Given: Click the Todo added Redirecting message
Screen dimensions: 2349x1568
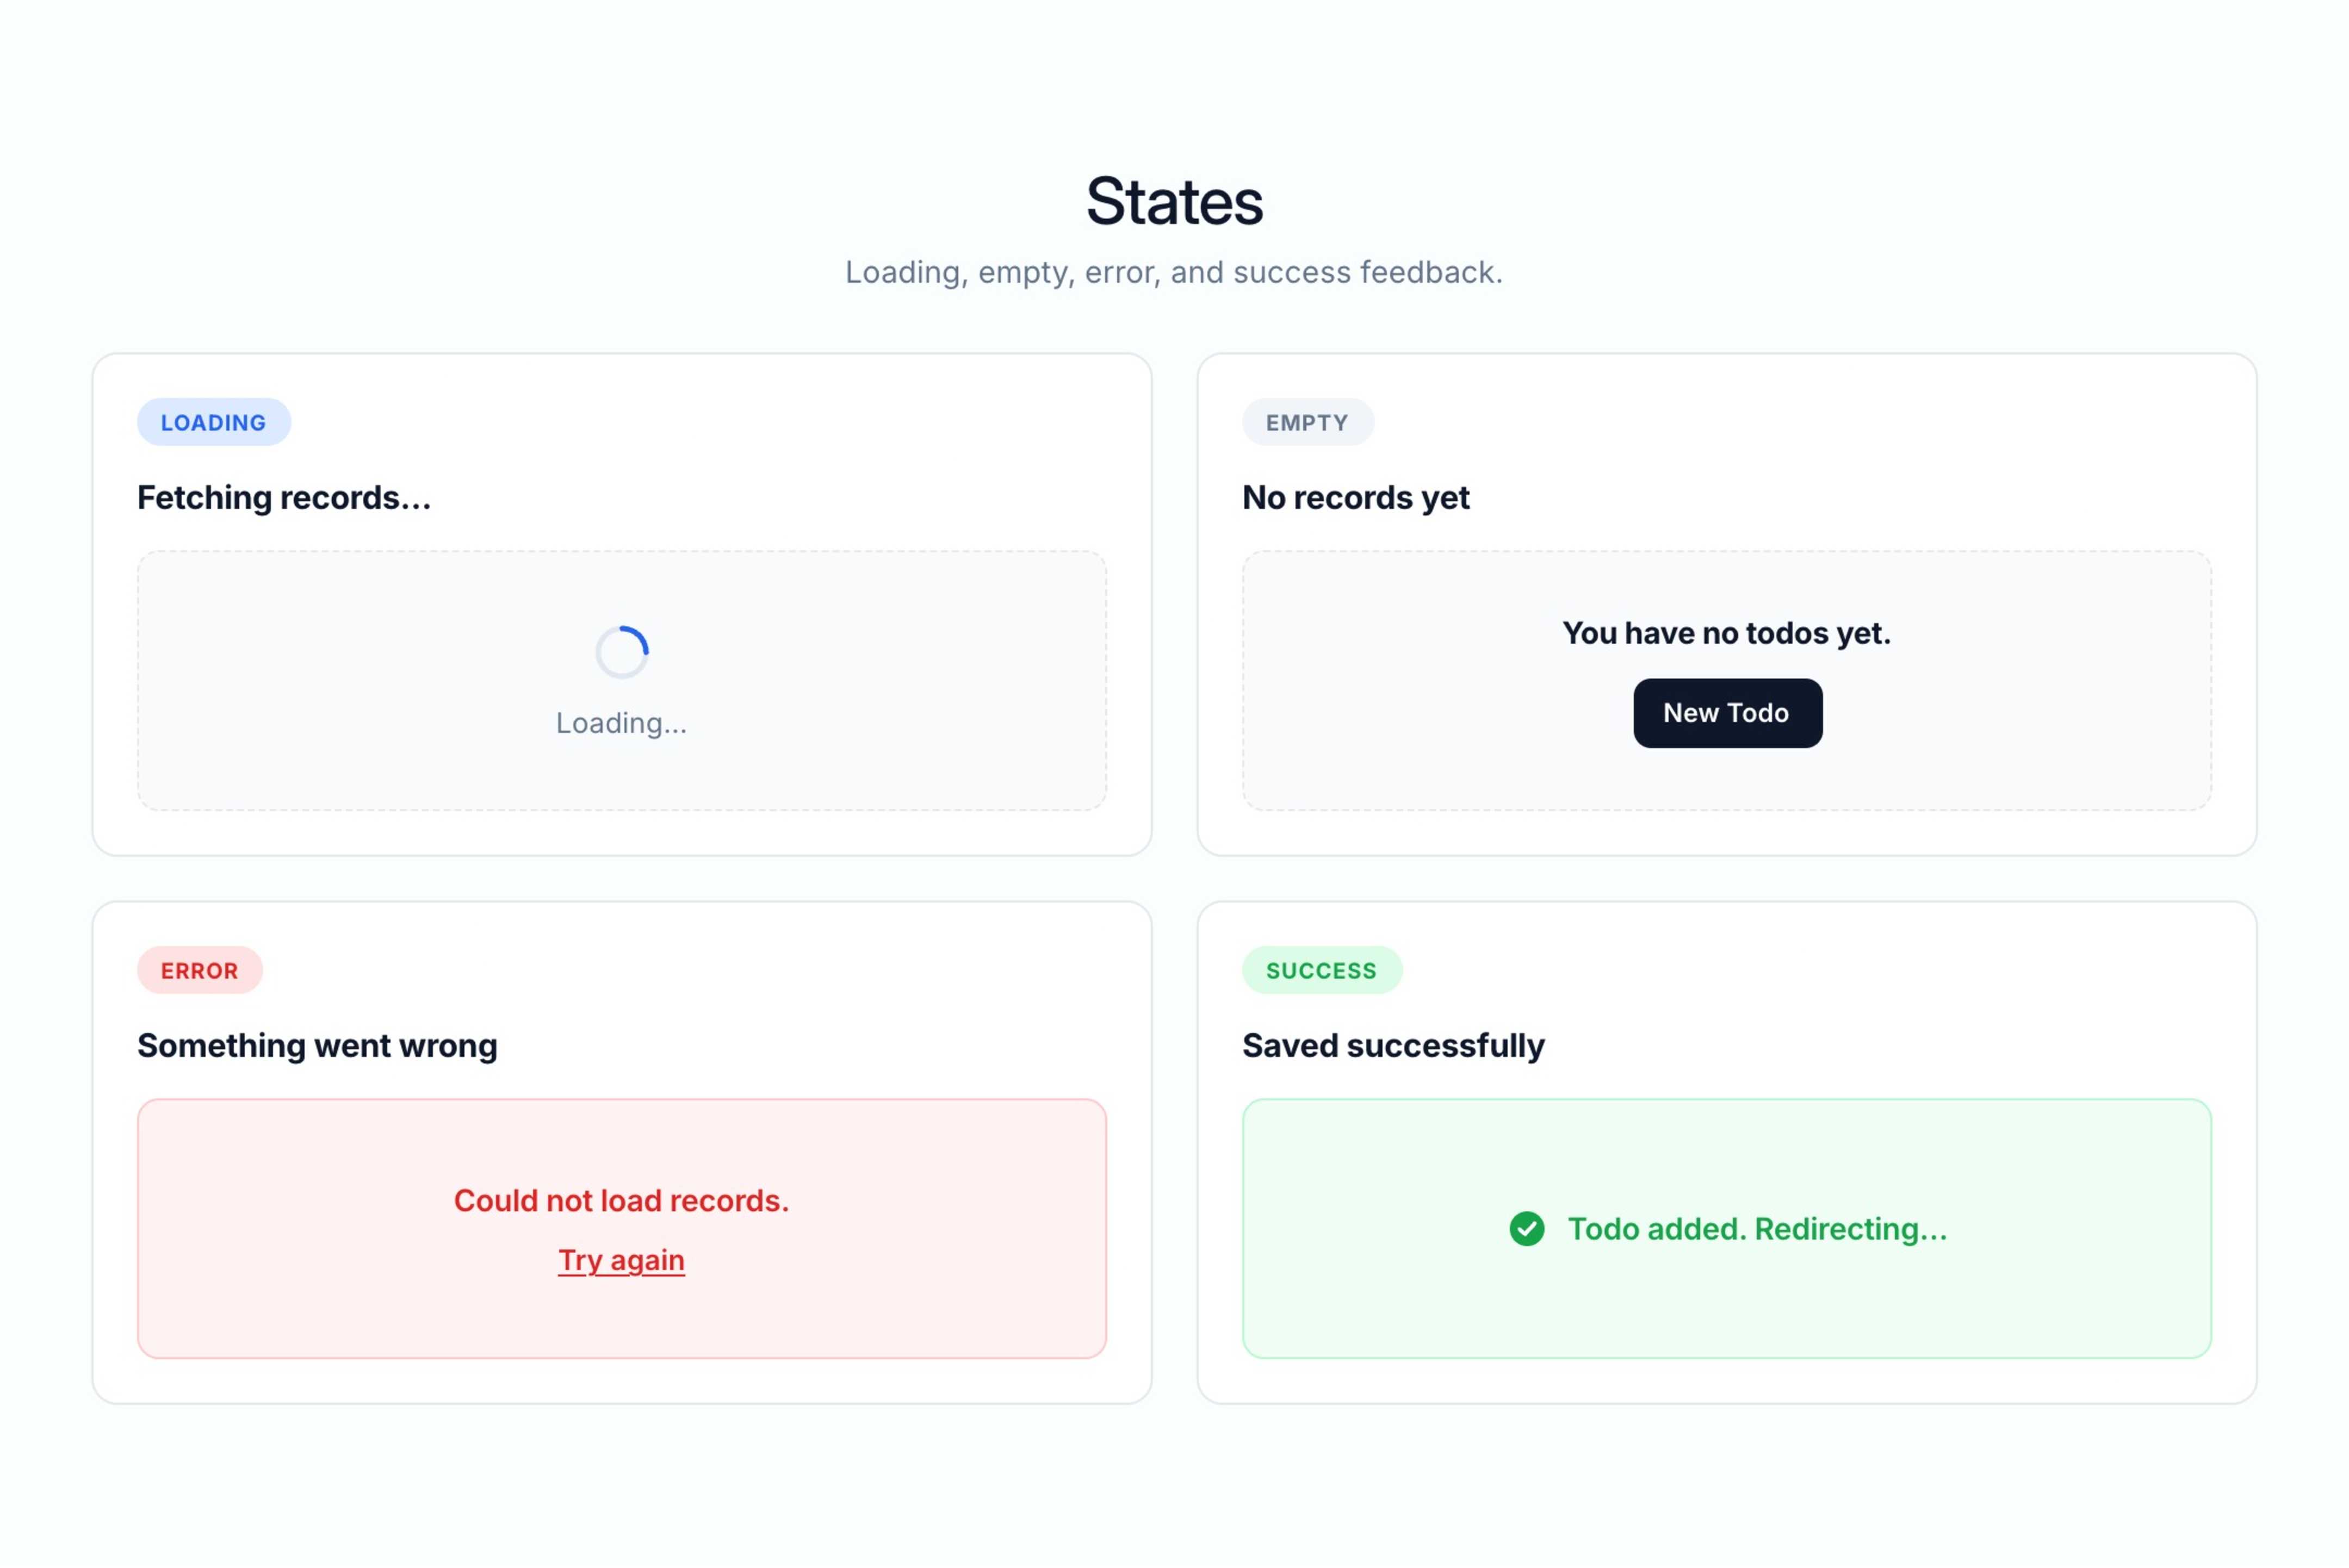Looking at the screenshot, I should (1758, 1229).
